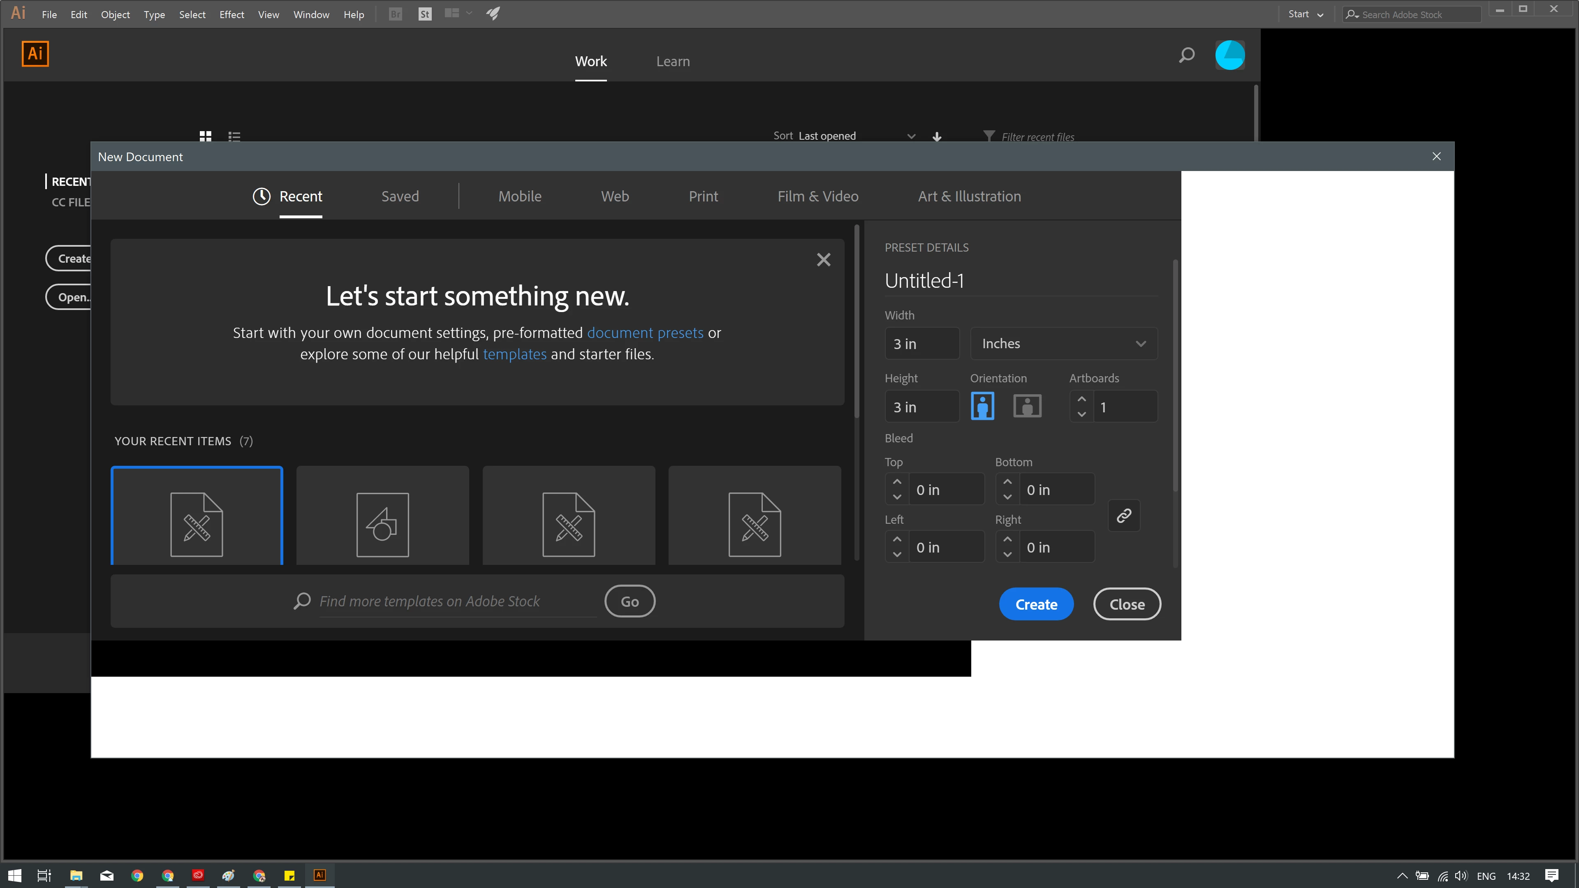The height and width of the screenshot is (888, 1579).
Task: Switch to the Print presets tab
Action: (703, 196)
